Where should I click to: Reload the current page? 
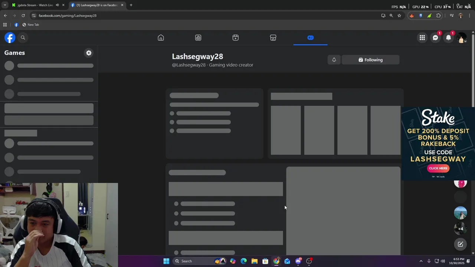[23, 16]
